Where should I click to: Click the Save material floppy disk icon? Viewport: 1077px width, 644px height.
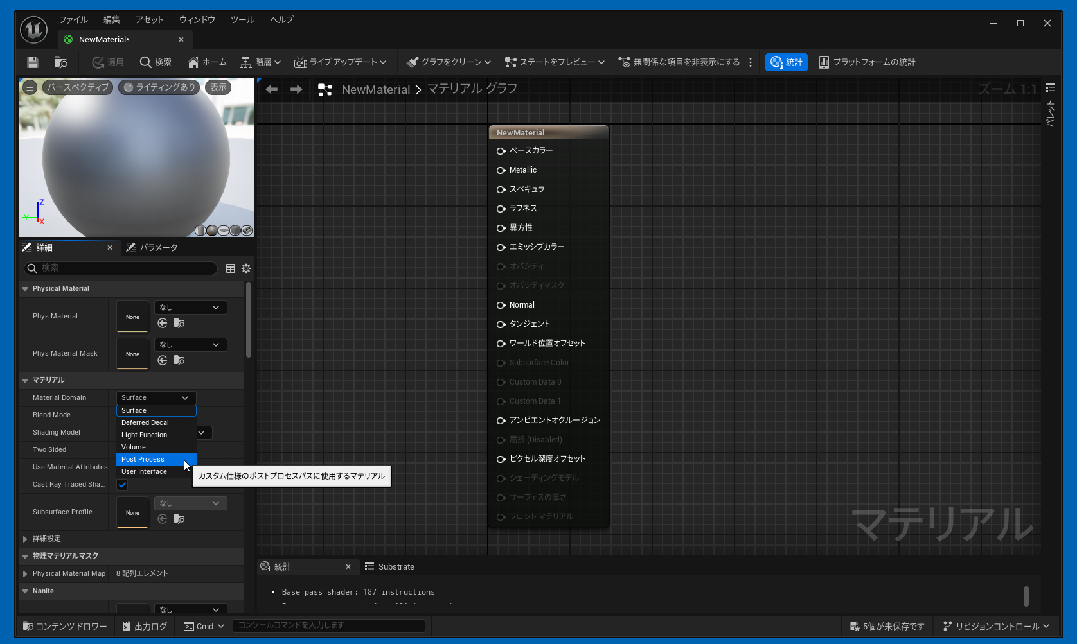pos(33,62)
